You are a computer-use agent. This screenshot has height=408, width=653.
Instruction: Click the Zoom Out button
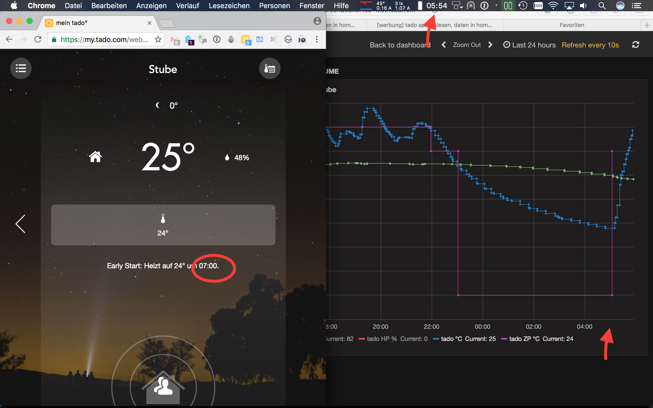[x=467, y=45]
